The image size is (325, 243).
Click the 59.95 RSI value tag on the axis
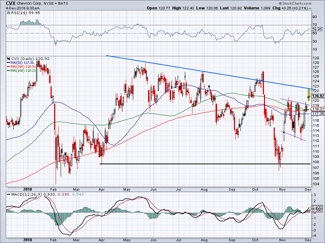pyautogui.click(x=317, y=29)
